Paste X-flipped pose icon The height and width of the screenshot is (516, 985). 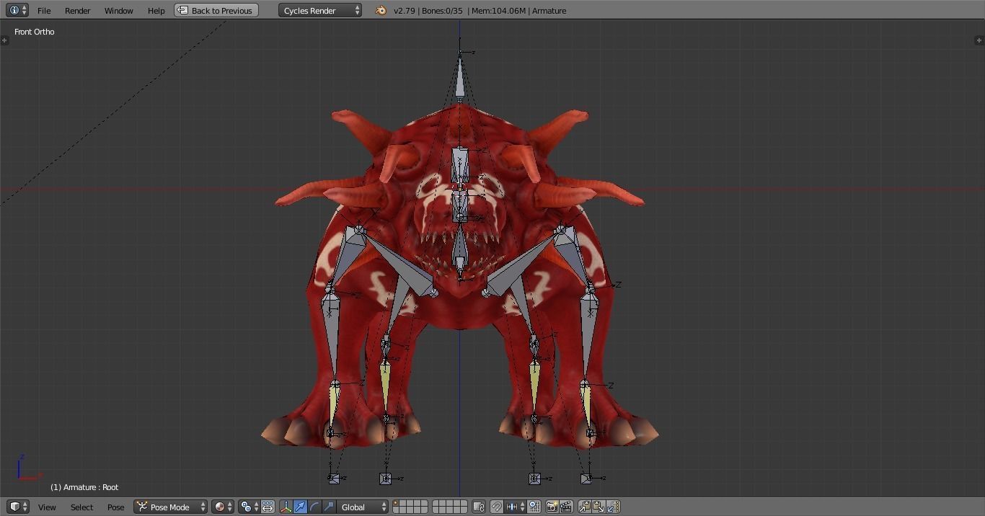pos(613,507)
